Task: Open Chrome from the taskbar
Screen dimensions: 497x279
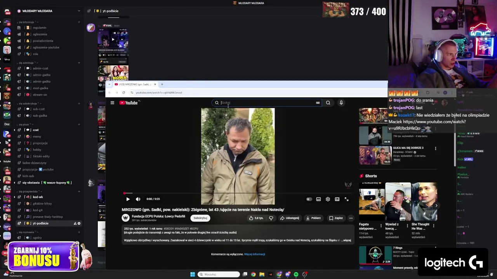Action: pyautogui.click(x=253, y=274)
